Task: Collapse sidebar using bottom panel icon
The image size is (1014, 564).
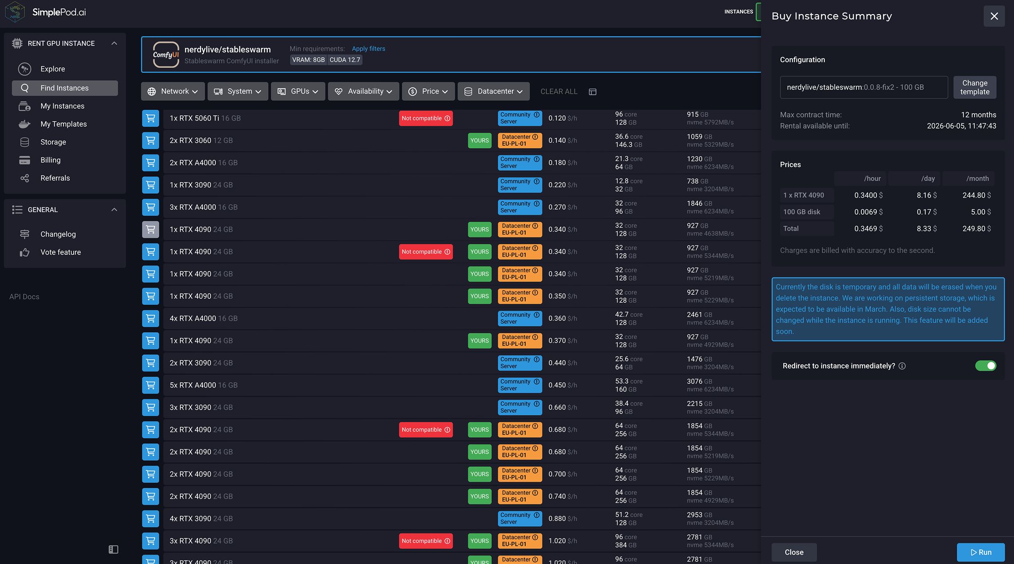Action: tap(113, 549)
